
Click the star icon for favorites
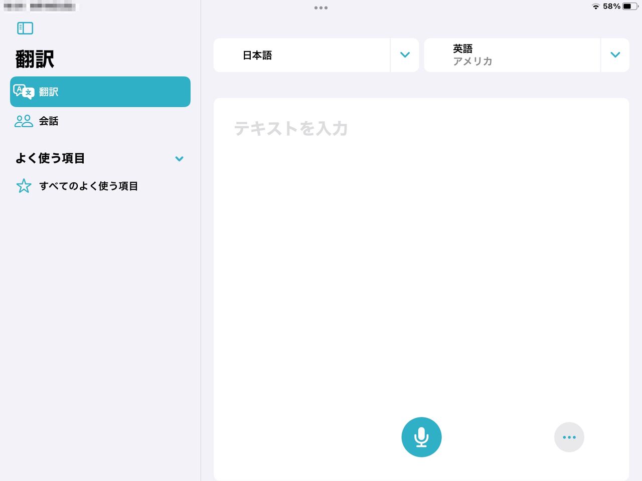pyautogui.click(x=24, y=186)
